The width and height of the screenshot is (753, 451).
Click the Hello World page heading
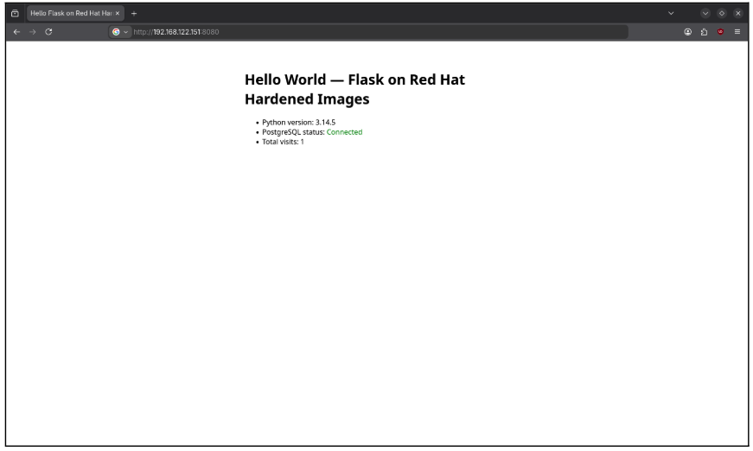point(354,89)
